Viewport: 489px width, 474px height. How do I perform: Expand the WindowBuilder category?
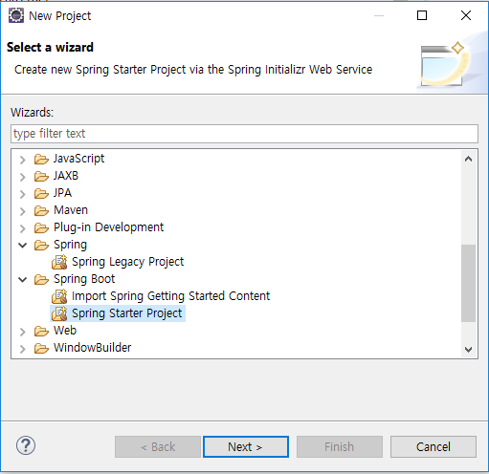(x=22, y=349)
